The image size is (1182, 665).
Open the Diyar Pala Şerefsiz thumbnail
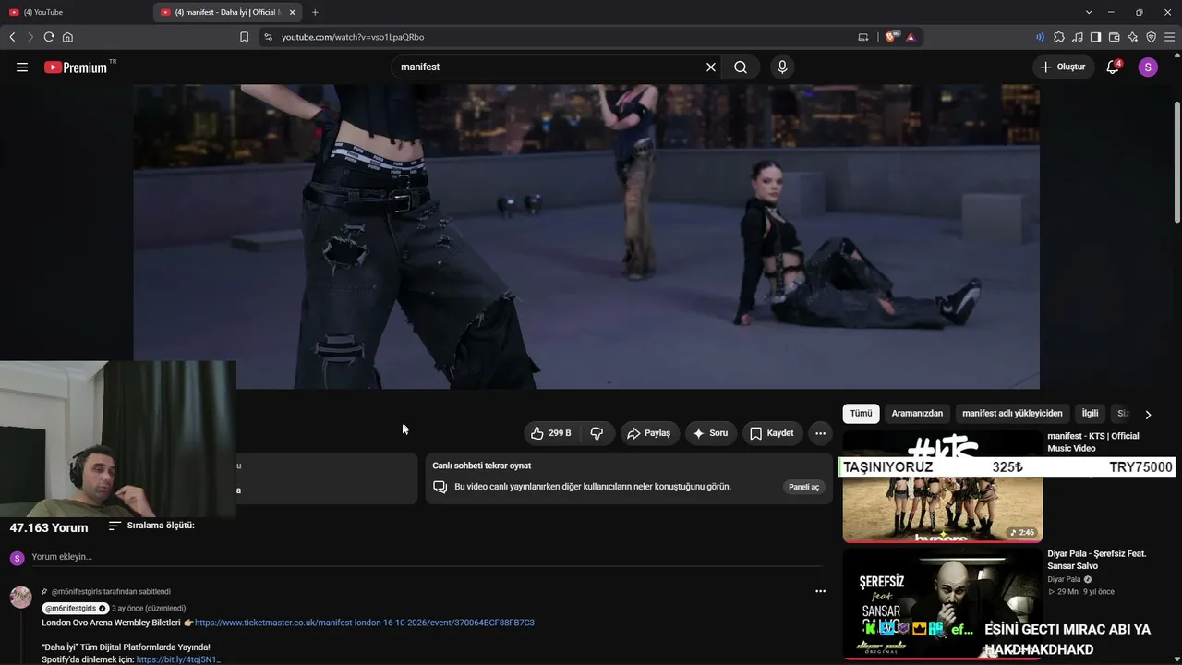(942, 605)
